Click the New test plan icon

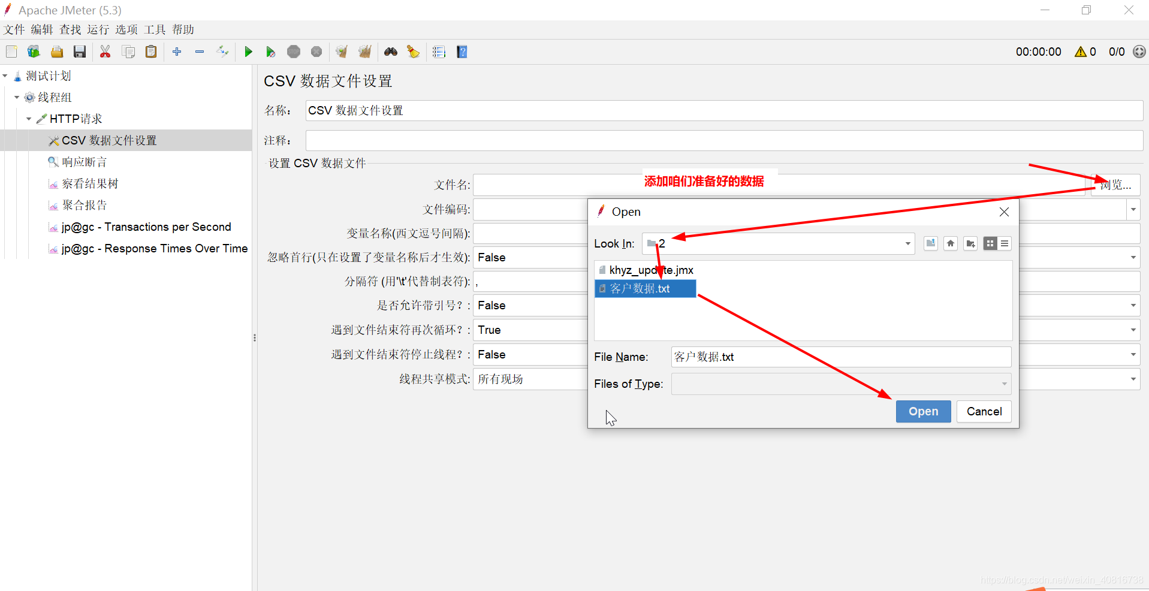11,52
